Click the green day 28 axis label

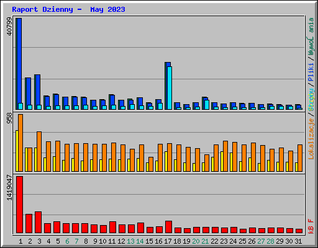tap(270, 241)
